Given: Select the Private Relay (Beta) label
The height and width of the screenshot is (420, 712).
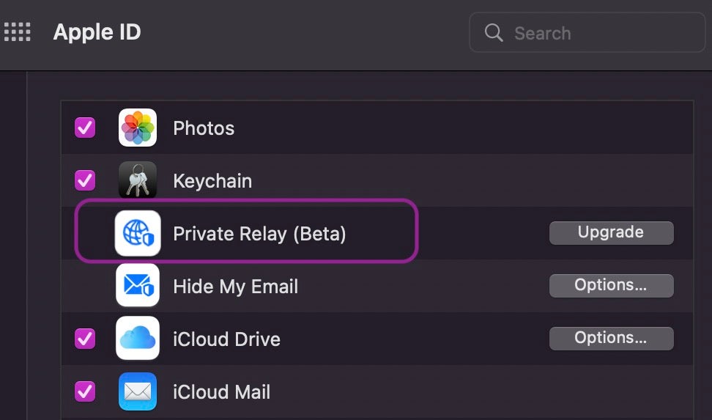Looking at the screenshot, I should click(259, 234).
